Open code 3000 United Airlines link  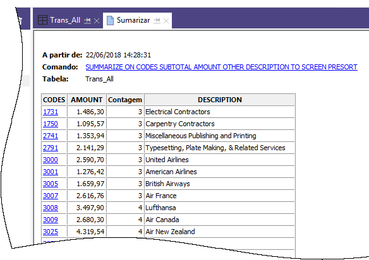(51, 160)
